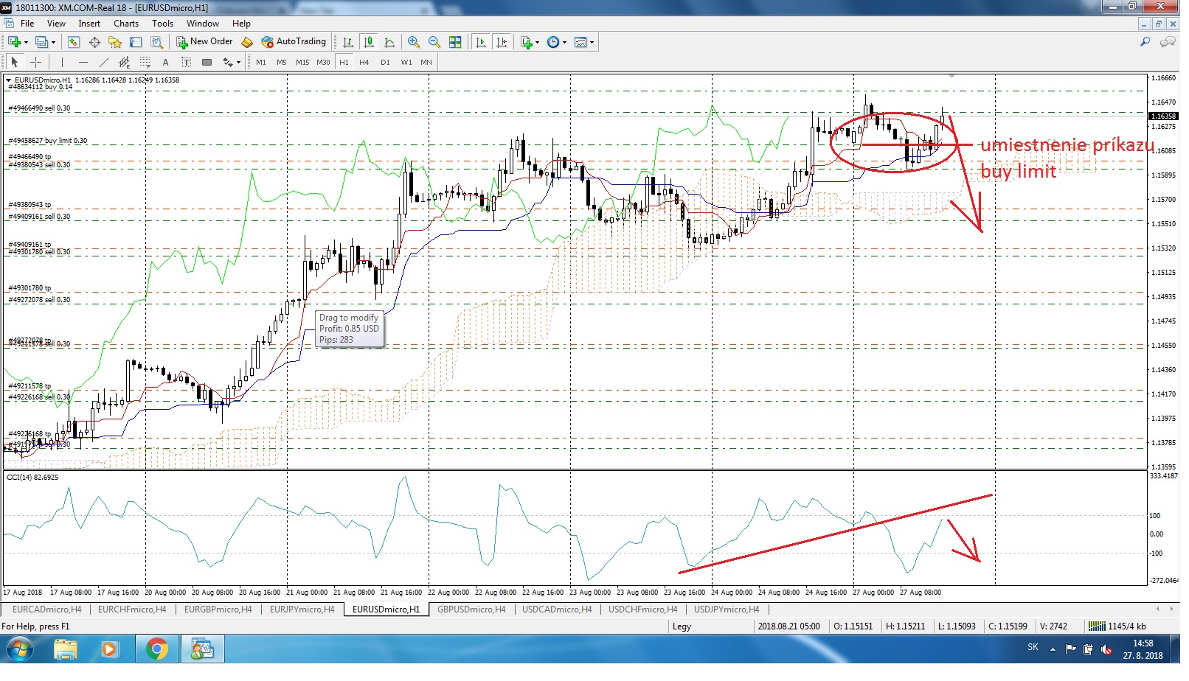Switch to EURCADmicro,H4 chart tab
Screen dimensions: 1189x681
[47, 610]
